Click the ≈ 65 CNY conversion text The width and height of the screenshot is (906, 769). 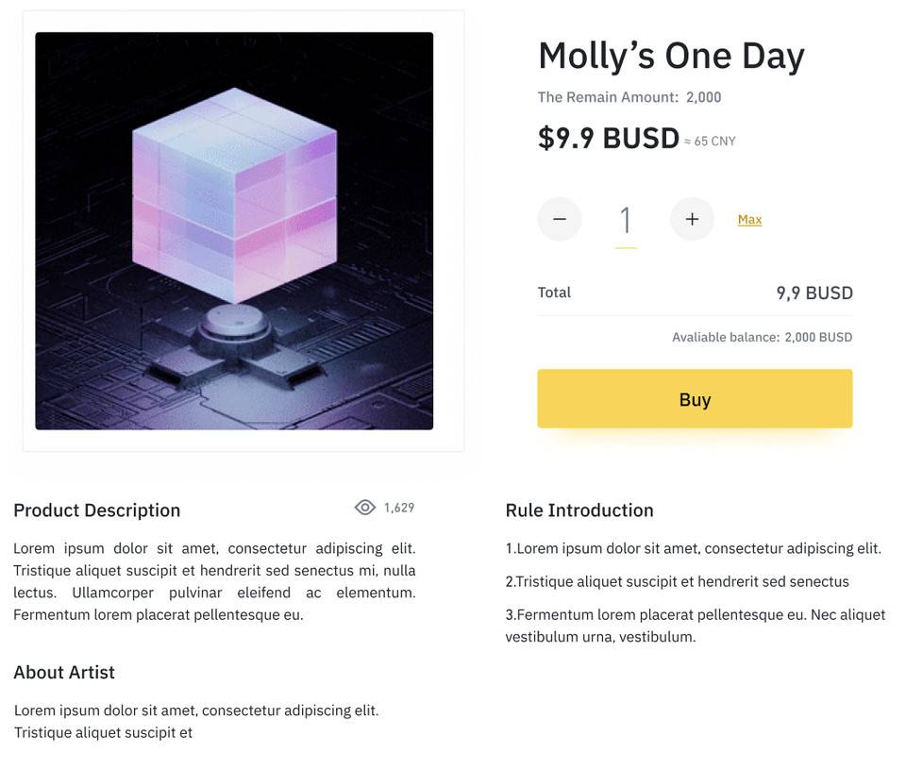(x=710, y=141)
